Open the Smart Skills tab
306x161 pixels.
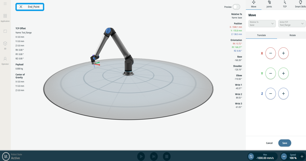tap(300, 4)
